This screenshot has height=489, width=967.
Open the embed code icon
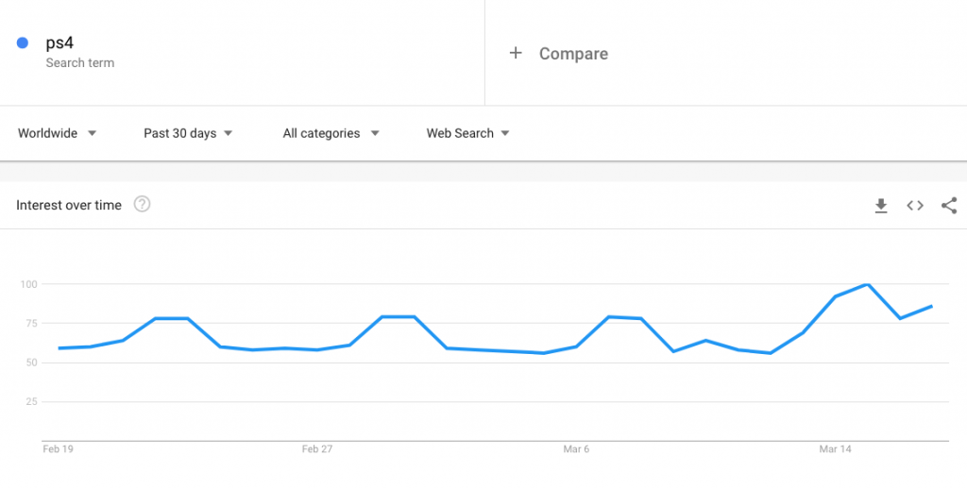point(914,206)
